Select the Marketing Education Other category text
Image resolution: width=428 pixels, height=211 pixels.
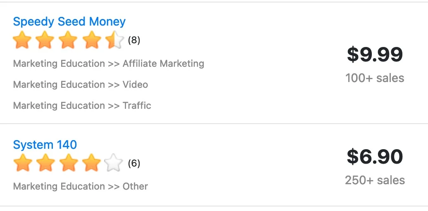tap(81, 186)
